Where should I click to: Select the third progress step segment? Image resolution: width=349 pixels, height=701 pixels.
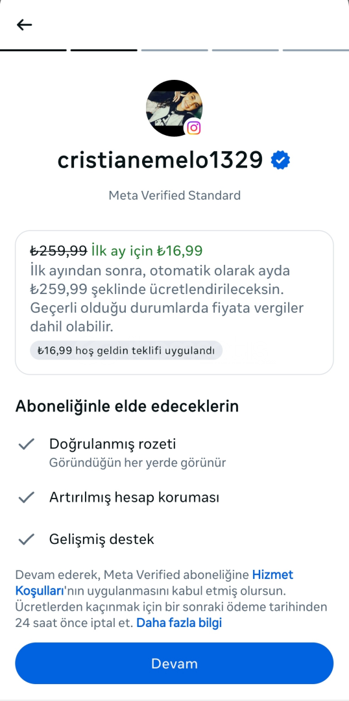pyautogui.click(x=174, y=50)
